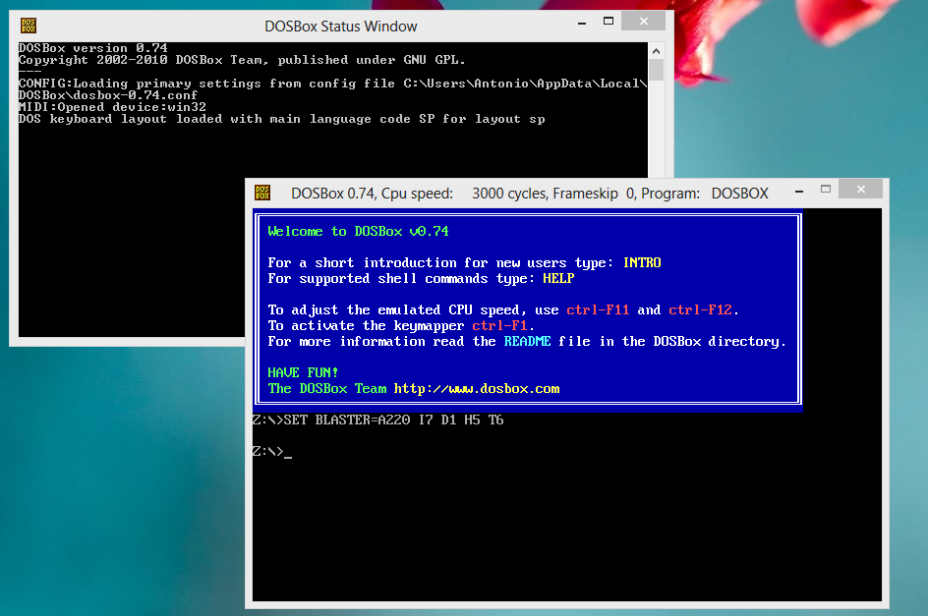Click the HELP command suggestion text
The image size is (928, 616).
tap(558, 278)
